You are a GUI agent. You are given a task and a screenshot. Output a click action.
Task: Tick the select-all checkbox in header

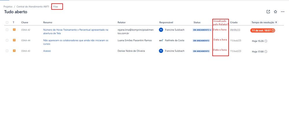pos(7,22)
